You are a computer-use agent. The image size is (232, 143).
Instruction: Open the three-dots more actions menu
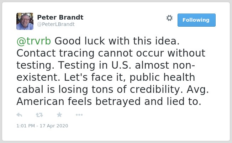[79, 115]
